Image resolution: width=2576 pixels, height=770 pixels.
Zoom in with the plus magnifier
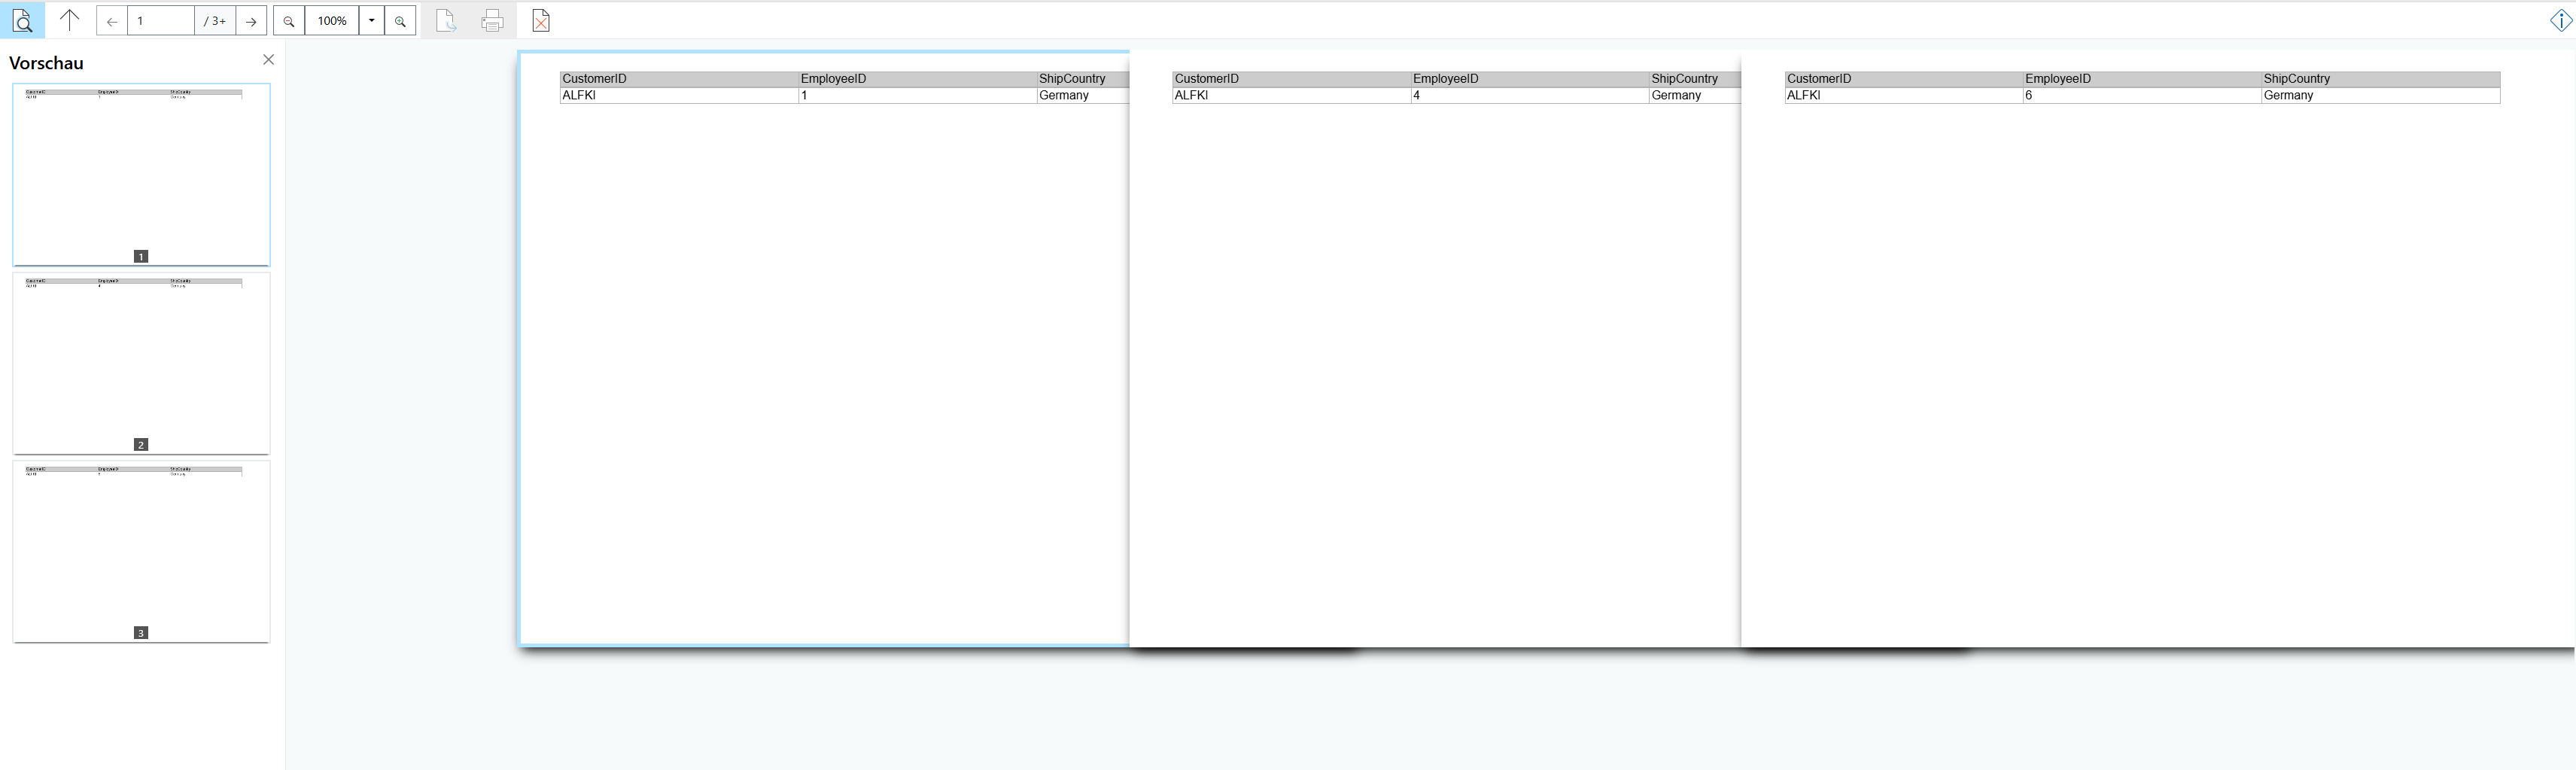point(400,21)
